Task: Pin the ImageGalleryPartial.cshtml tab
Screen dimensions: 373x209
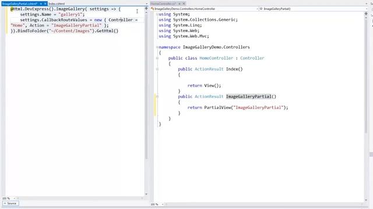Action: click(x=41, y=4)
